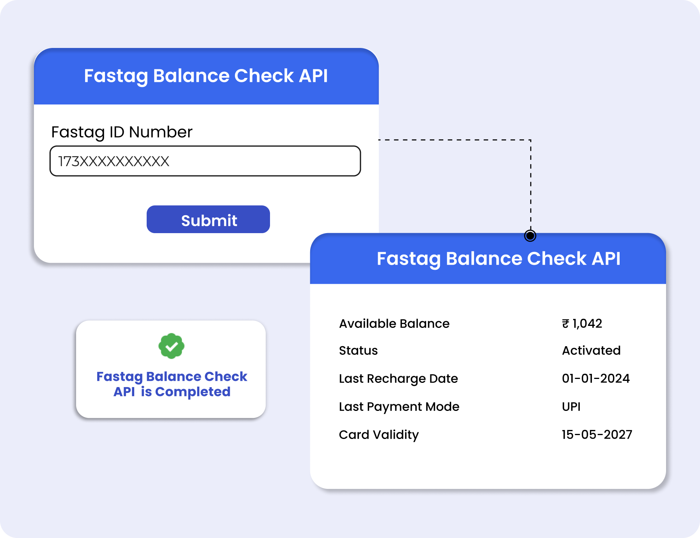Viewport: 700px width, 538px height.
Task: Click the input form's header title
Action: [206, 76]
